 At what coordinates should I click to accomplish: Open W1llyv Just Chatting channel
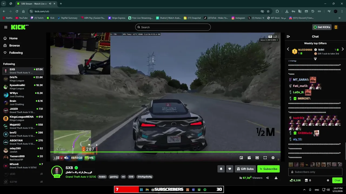point(23,95)
